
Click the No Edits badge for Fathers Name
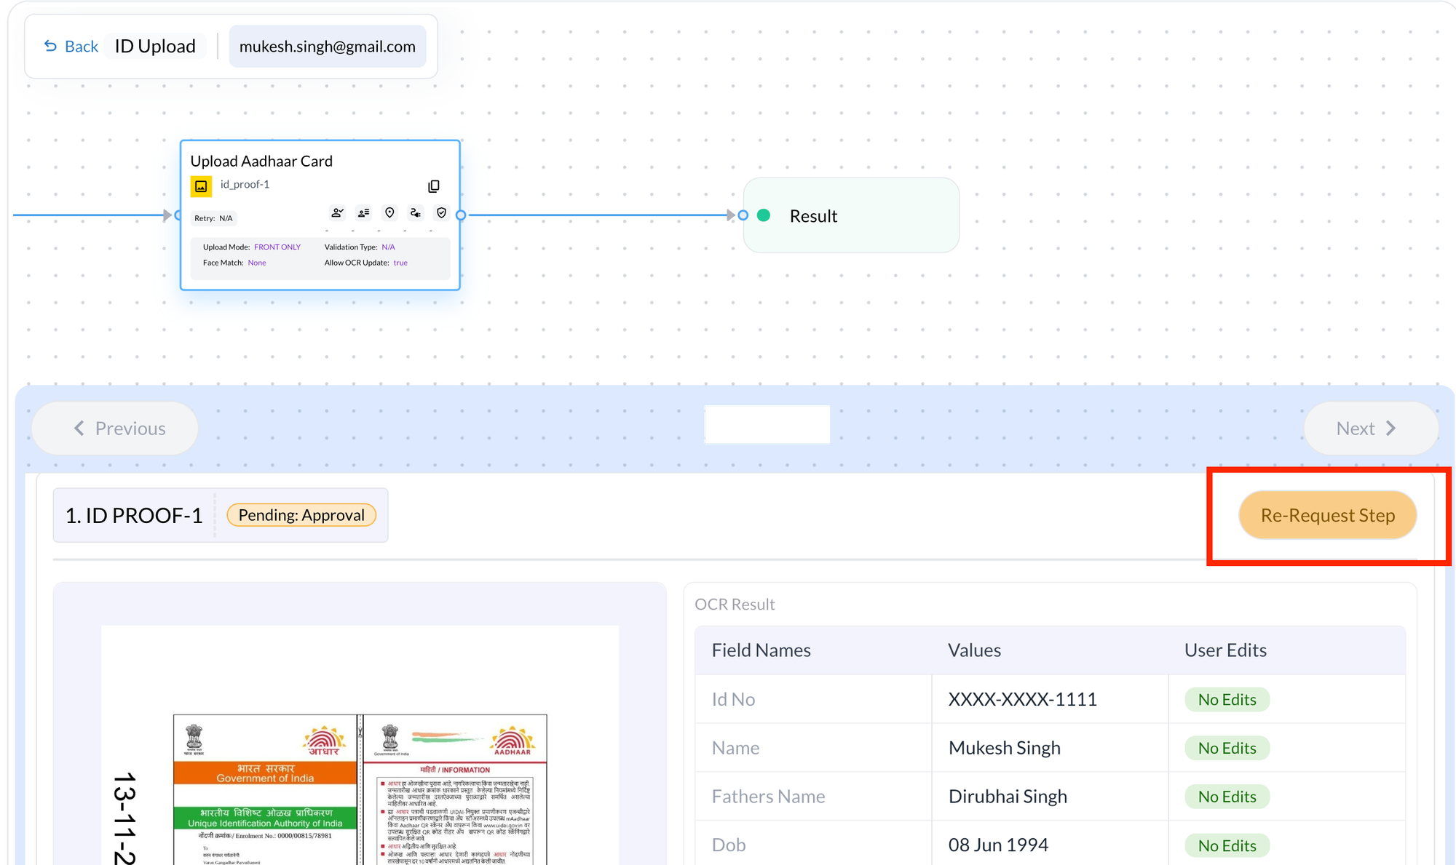click(1227, 797)
